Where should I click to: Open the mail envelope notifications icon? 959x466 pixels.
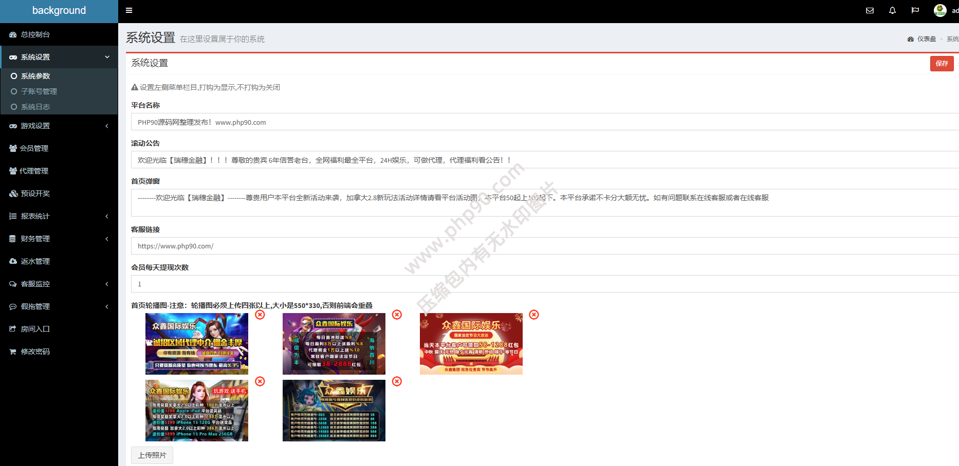pyautogui.click(x=870, y=10)
